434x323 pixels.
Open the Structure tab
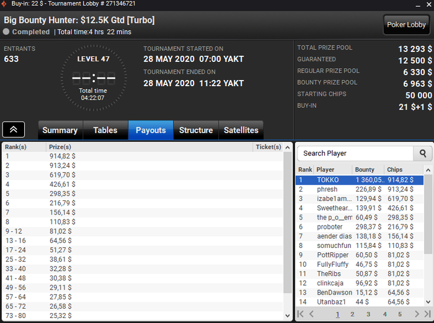196,130
